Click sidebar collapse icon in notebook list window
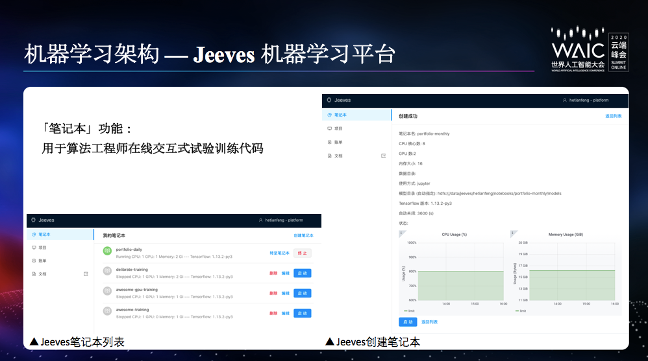648x361 pixels. (86, 274)
